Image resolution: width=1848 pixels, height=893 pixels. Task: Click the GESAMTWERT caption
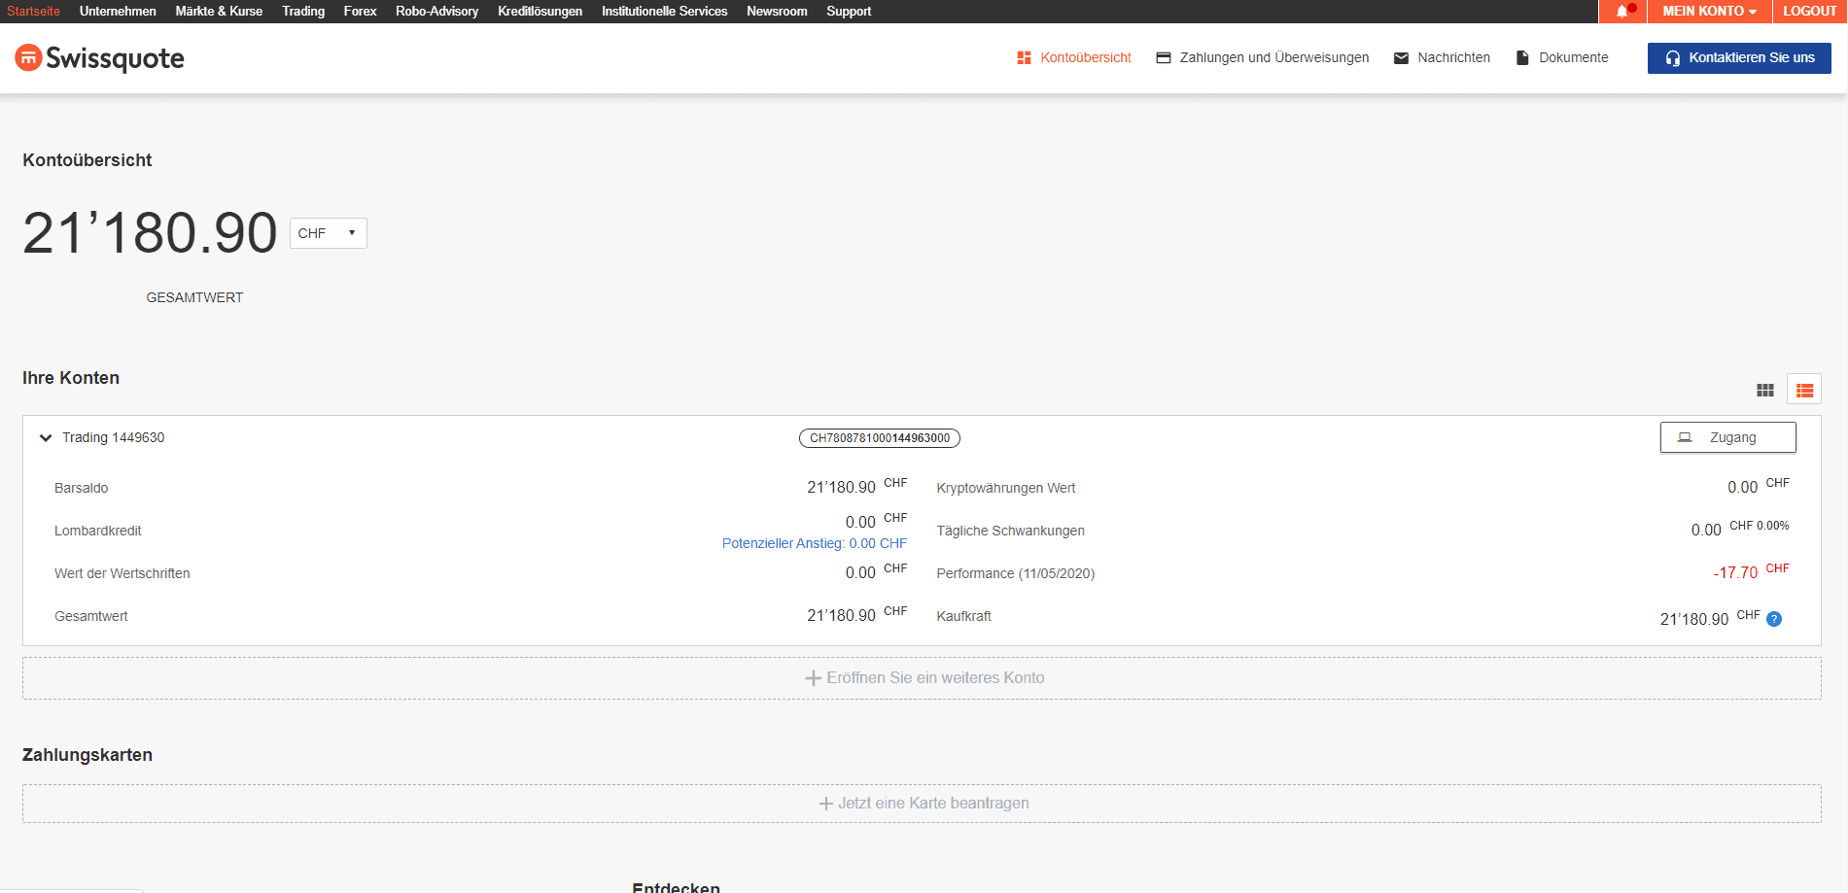(x=194, y=297)
